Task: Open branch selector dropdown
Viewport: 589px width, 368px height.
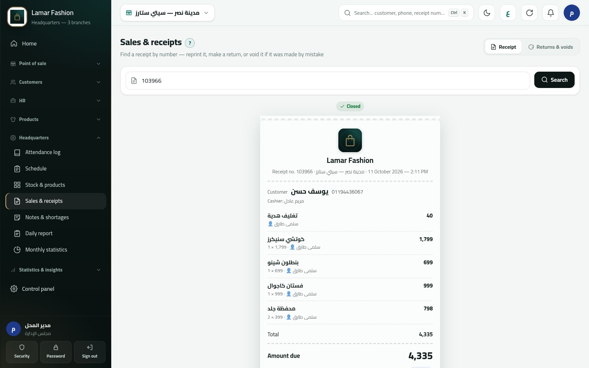Action: 167,13
